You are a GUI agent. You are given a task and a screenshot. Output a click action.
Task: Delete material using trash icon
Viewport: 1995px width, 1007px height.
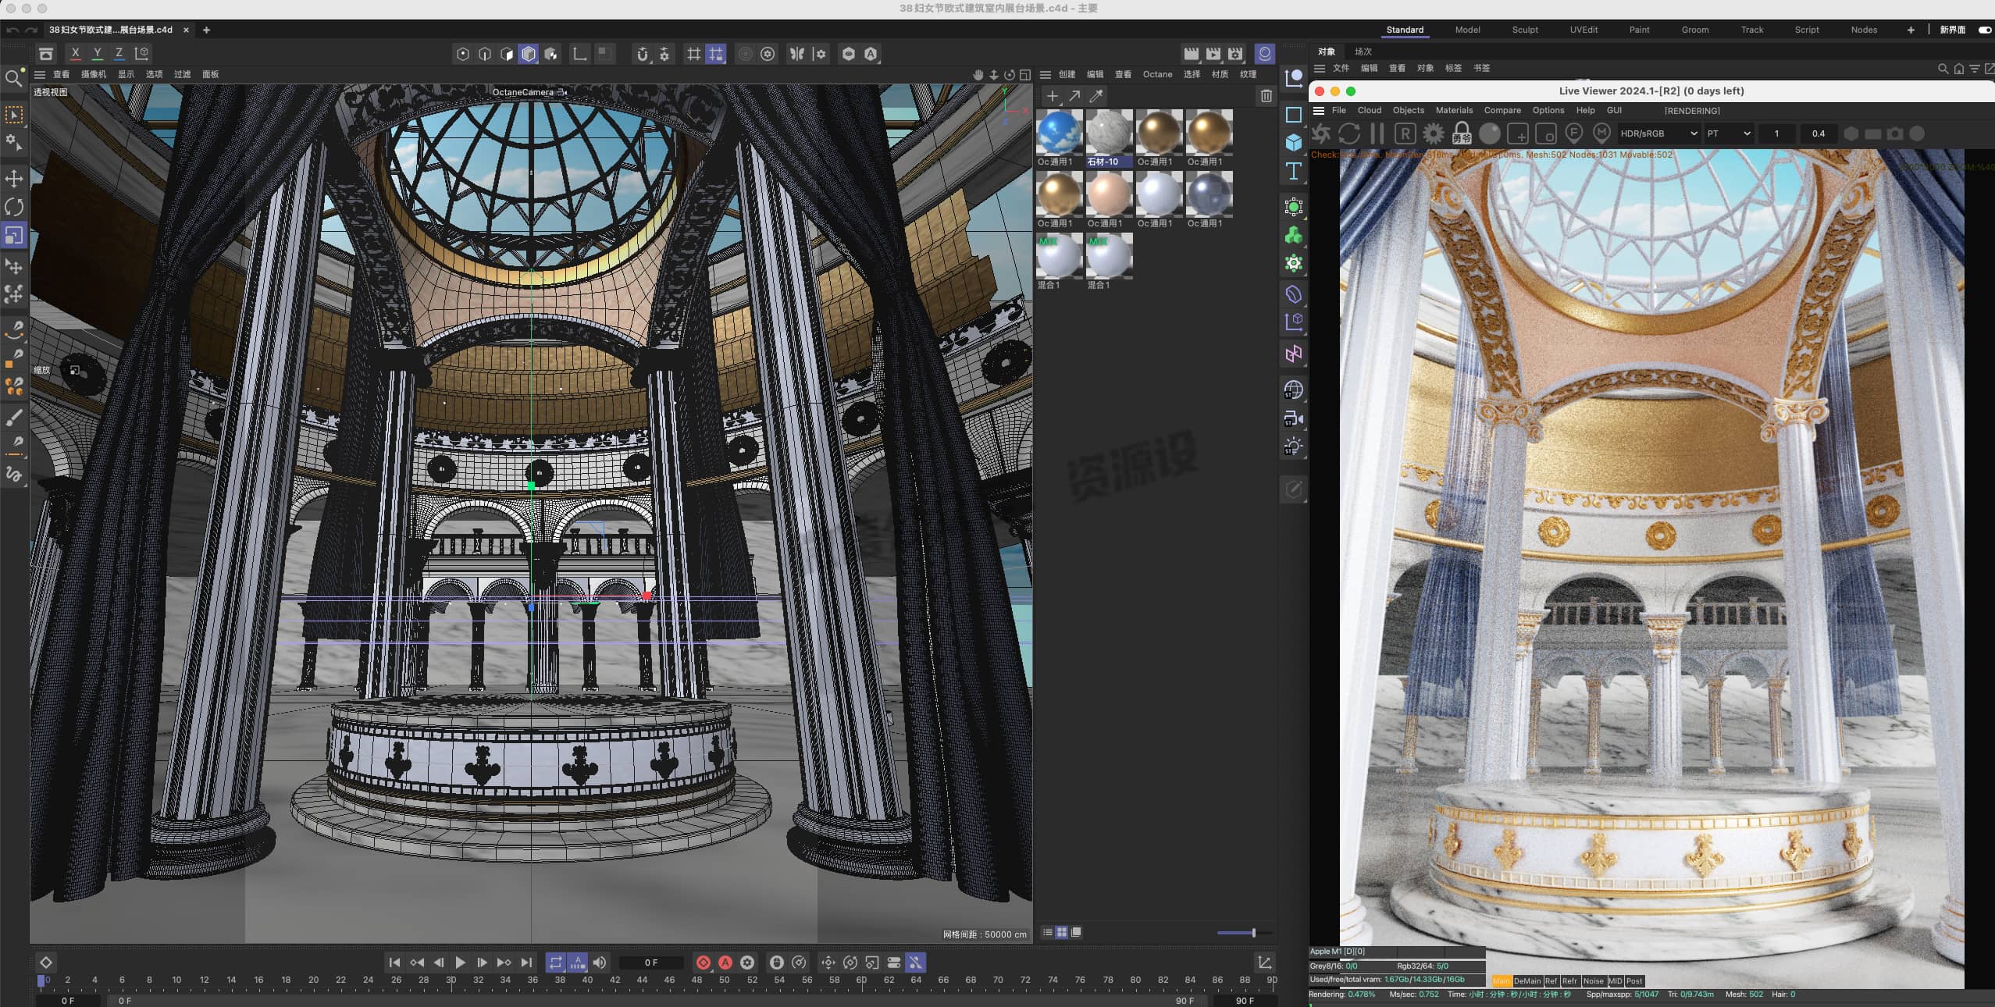tap(1266, 96)
